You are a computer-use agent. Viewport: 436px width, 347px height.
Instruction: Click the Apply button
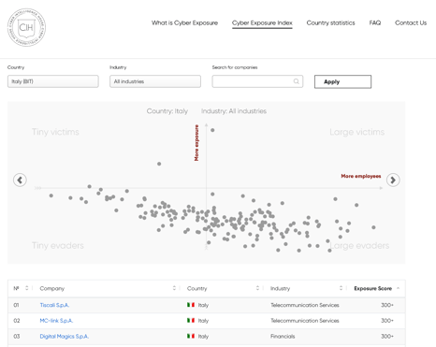[x=342, y=81]
